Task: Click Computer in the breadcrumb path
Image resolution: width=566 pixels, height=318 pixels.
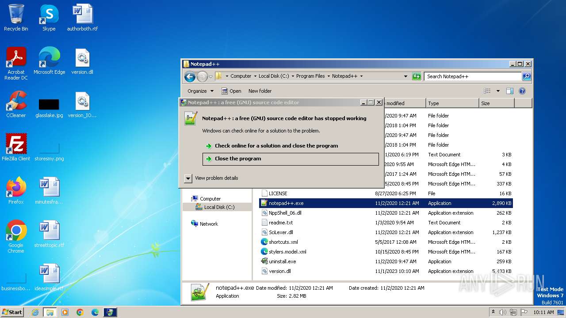Action: tap(241, 76)
